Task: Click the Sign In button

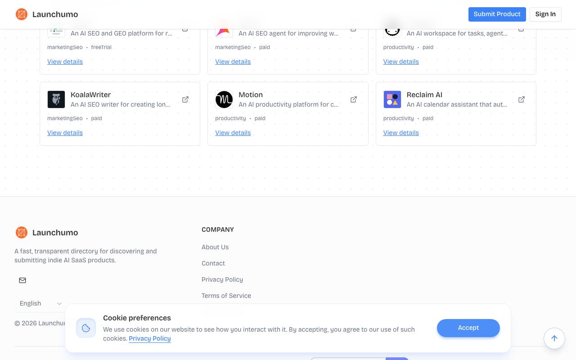Action: (545, 14)
